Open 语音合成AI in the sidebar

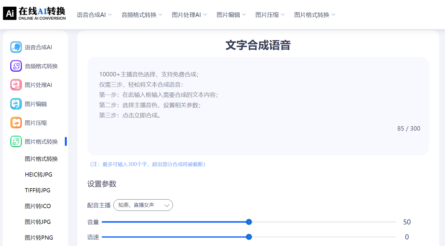pos(38,47)
